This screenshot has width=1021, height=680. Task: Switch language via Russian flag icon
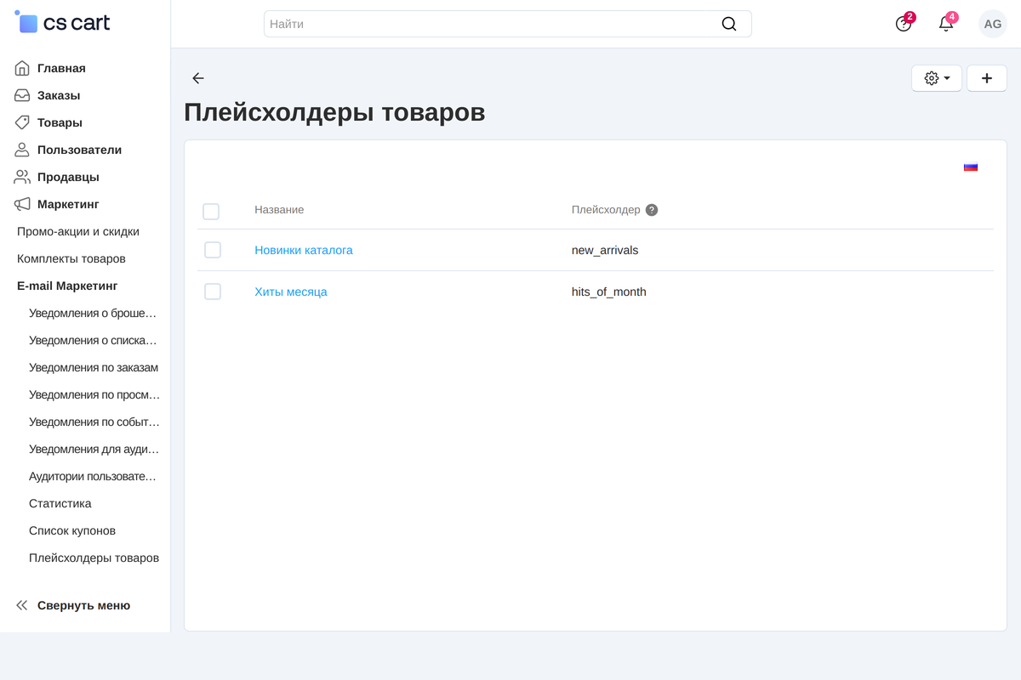point(971,167)
